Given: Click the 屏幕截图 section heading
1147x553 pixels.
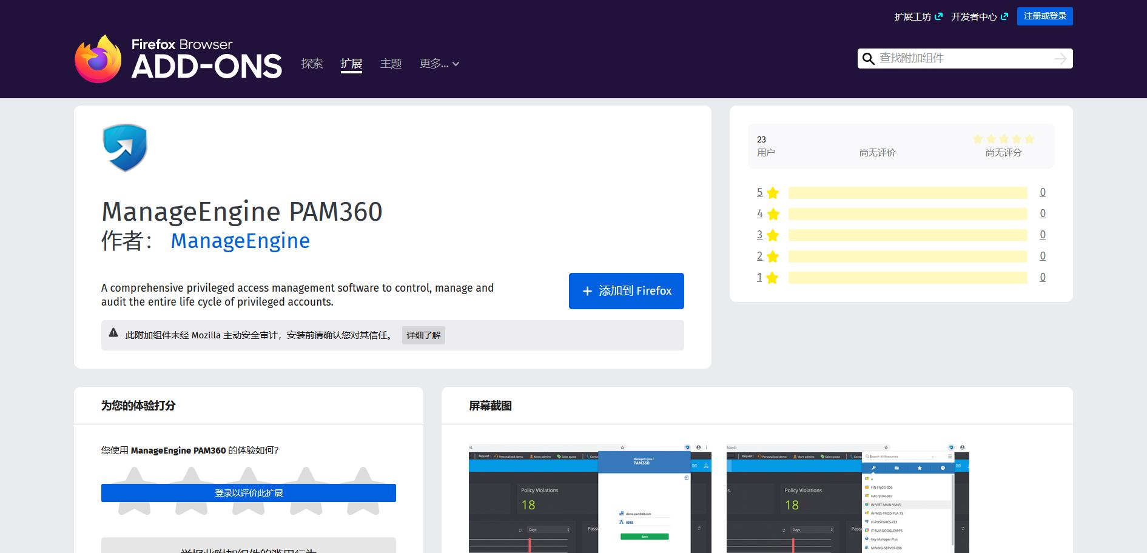Looking at the screenshot, I should point(490,406).
